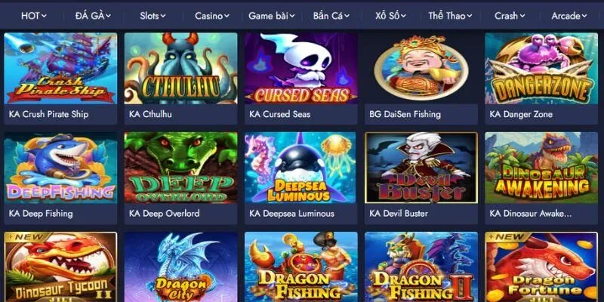Image resolution: width=604 pixels, height=302 pixels.
Task: Launch the Cthulhu game tile
Action: click(x=180, y=68)
